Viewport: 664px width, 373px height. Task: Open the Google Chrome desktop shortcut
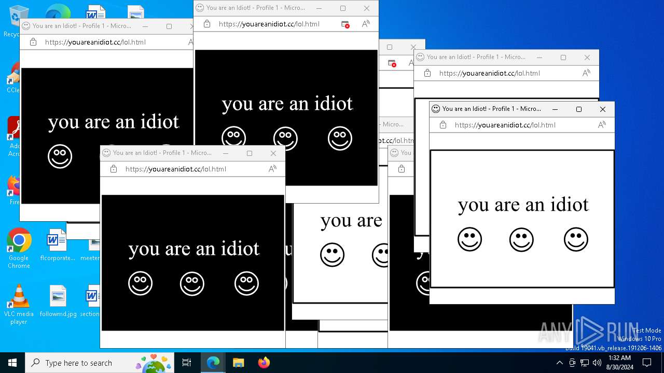19,249
